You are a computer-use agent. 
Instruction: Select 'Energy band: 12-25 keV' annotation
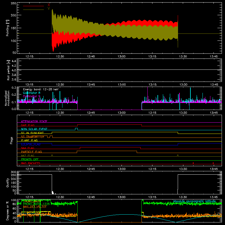41,89
